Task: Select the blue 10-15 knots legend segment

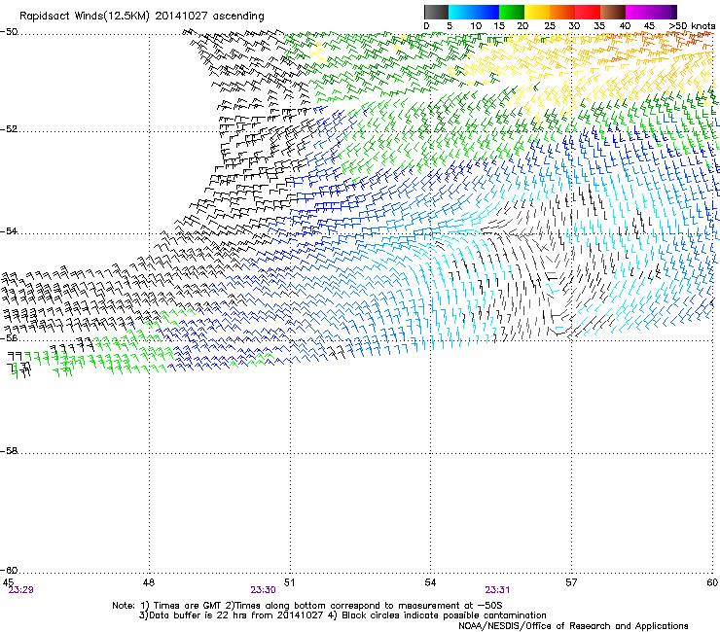Action: [x=486, y=12]
